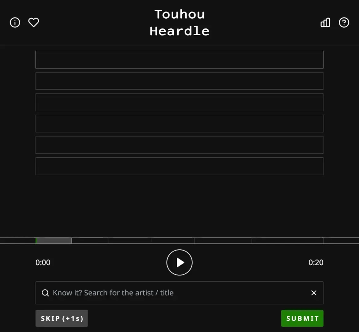Click the gray unlocked segment of progress bar
Screen dimensions: 359x332
click(54, 240)
